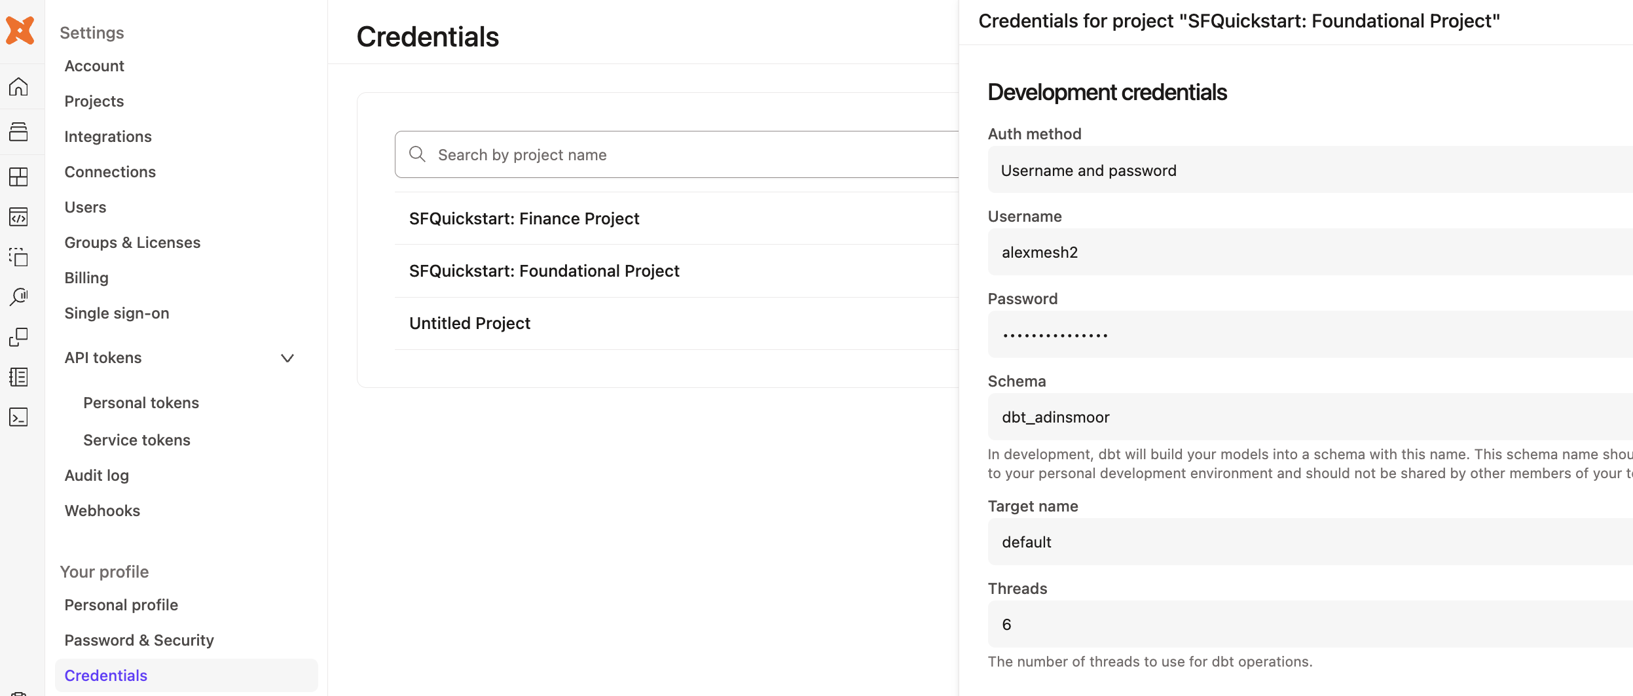The width and height of the screenshot is (1633, 696).
Task: Open the magnifier with chart icon
Action: tap(18, 296)
